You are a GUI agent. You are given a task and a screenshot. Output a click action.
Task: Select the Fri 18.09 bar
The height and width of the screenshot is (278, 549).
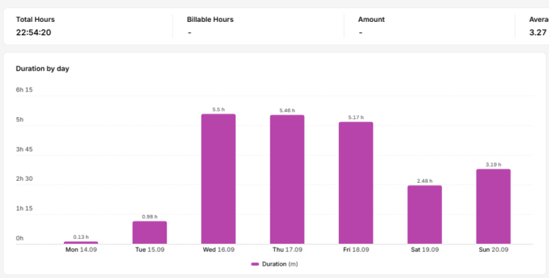point(355,183)
